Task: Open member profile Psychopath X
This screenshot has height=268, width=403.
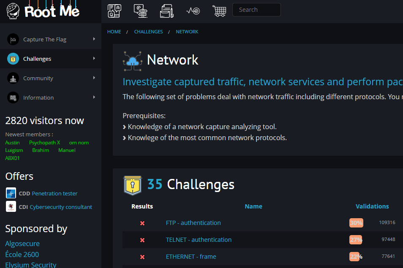Action: coord(44,143)
